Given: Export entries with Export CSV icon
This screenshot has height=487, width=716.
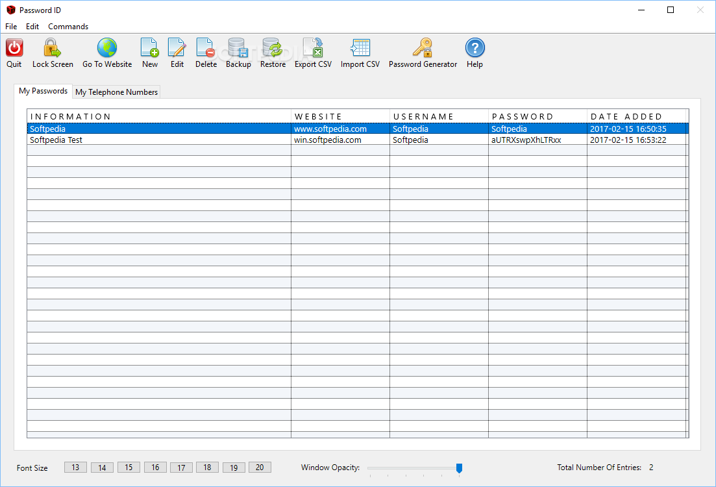Looking at the screenshot, I should 314,47.
